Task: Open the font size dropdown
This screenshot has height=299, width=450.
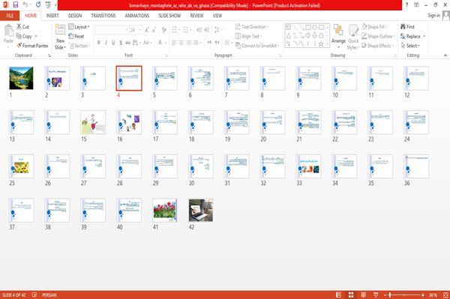Action: (x=140, y=30)
